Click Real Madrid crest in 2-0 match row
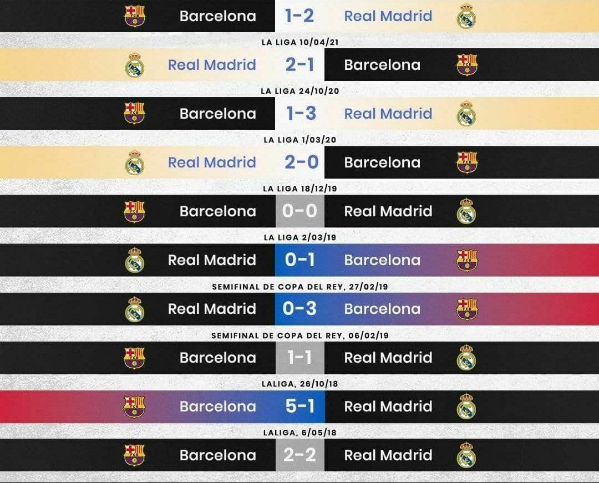Screen dimensions: 599x483 (134, 162)
